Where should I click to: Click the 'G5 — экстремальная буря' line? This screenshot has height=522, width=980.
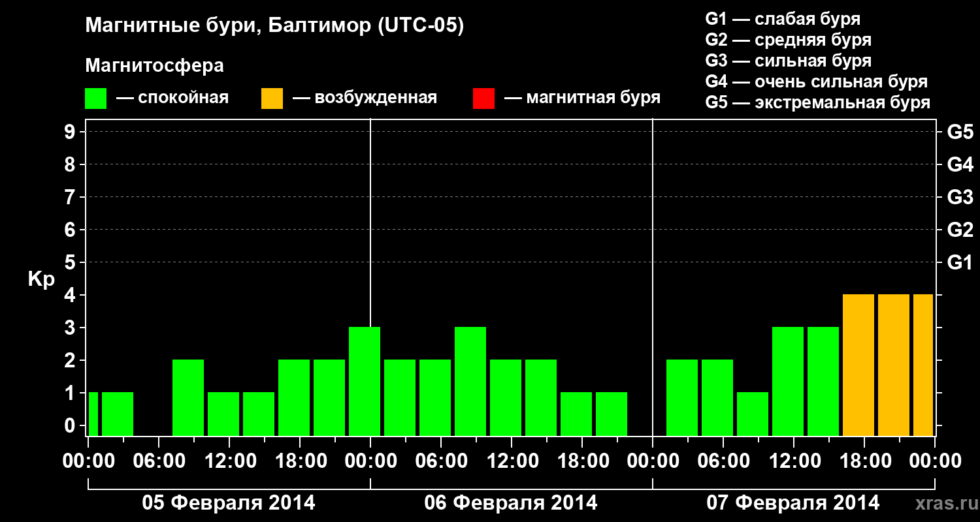[x=818, y=102]
